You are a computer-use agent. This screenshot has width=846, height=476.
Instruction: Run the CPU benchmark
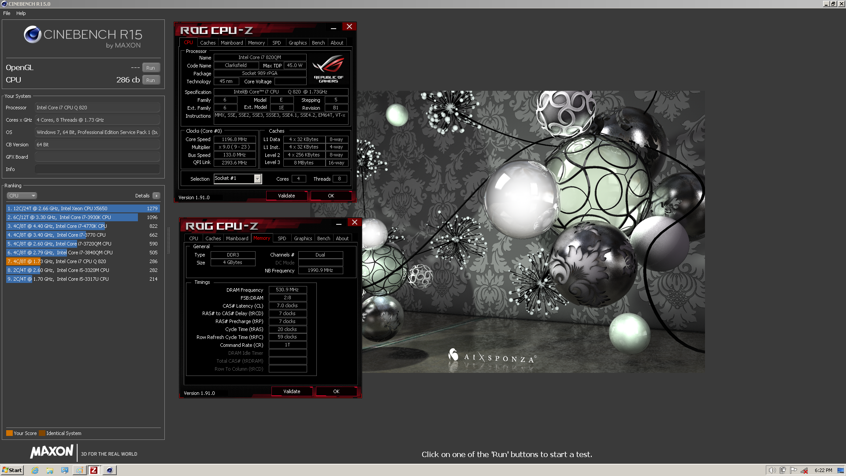151,80
